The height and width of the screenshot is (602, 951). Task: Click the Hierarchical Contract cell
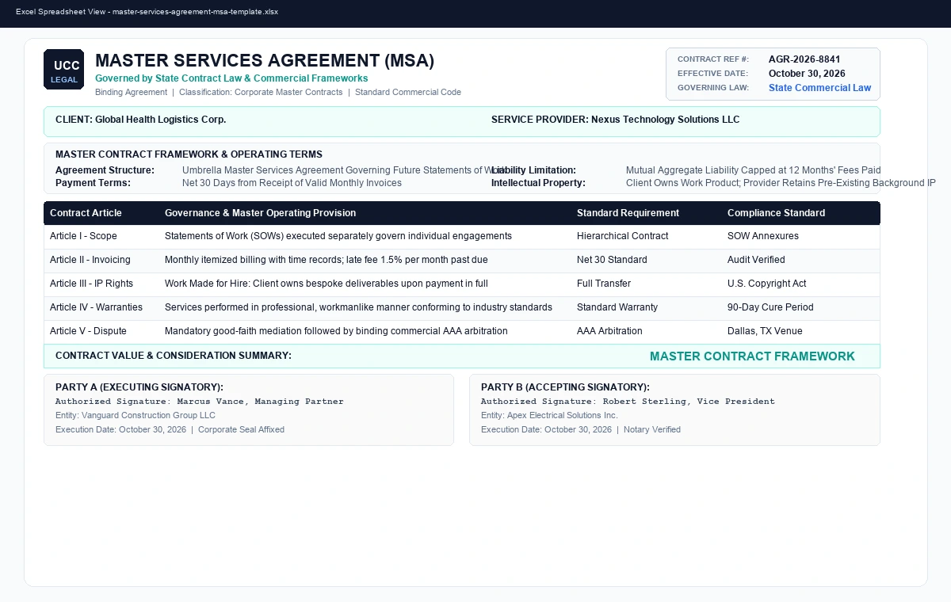(x=622, y=236)
